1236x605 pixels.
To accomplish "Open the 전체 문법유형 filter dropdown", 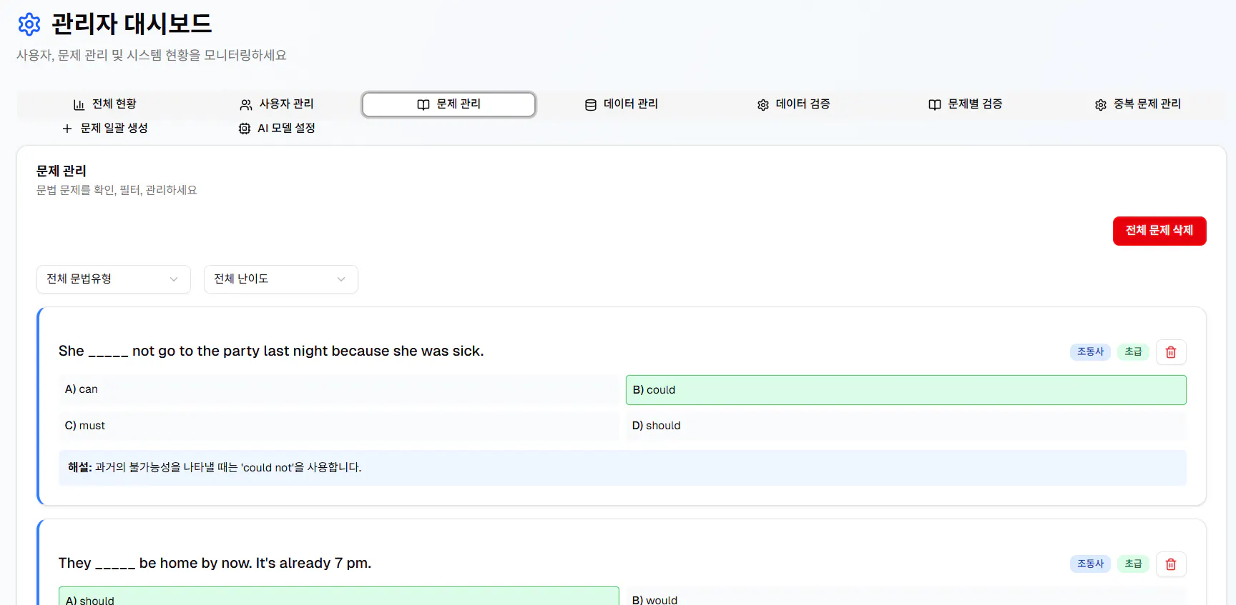I will (x=114, y=279).
